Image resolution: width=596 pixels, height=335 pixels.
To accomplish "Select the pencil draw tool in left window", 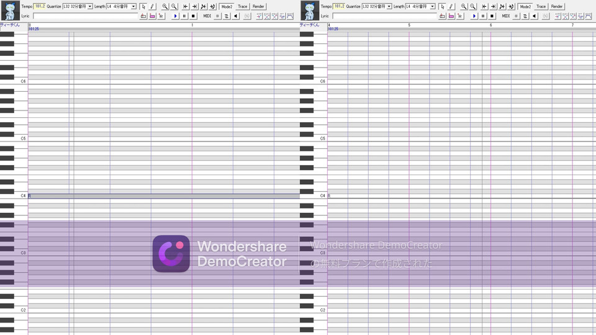I will [x=152, y=6].
